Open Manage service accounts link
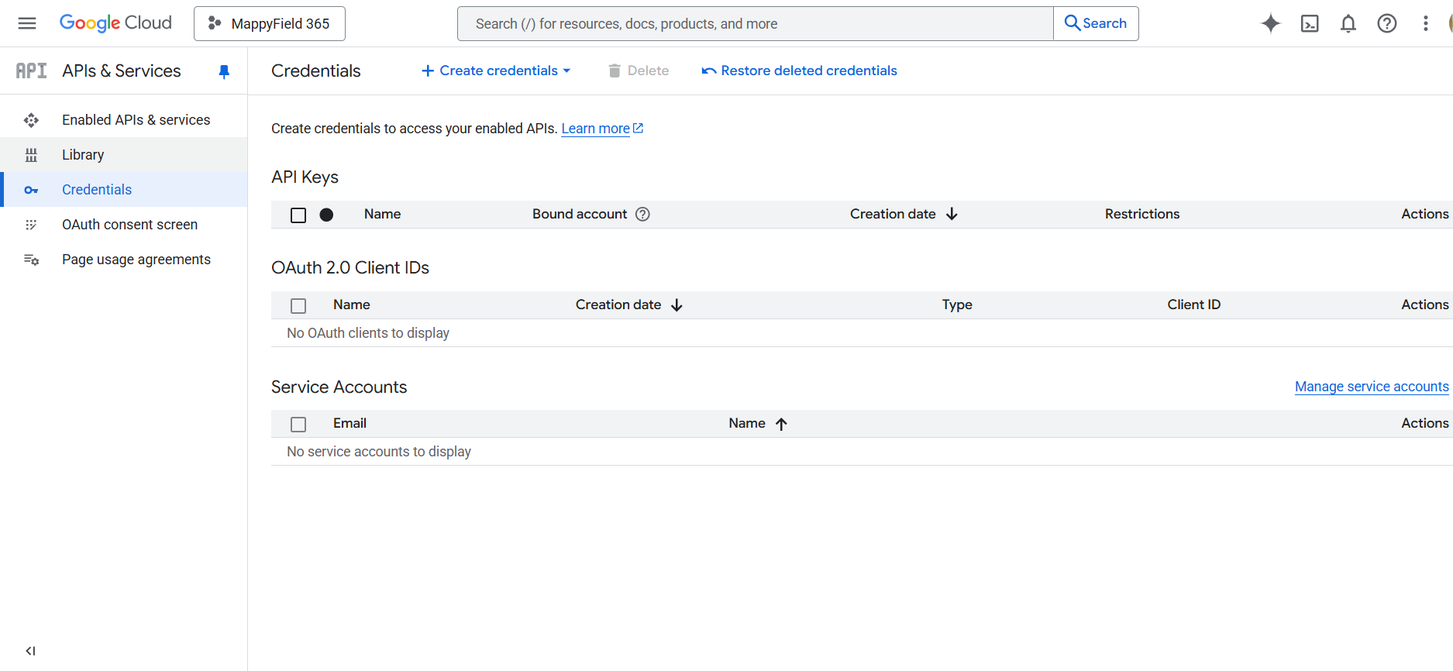The height and width of the screenshot is (671, 1453). (1372, 387)
